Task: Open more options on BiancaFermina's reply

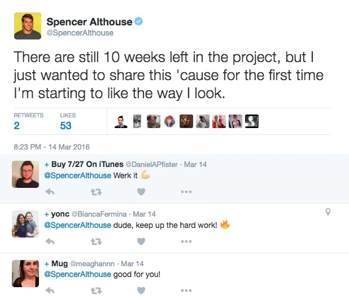Action: point(186,241)
